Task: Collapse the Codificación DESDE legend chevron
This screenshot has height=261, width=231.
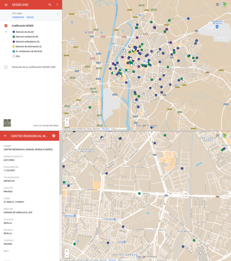Action: point(6,32)
